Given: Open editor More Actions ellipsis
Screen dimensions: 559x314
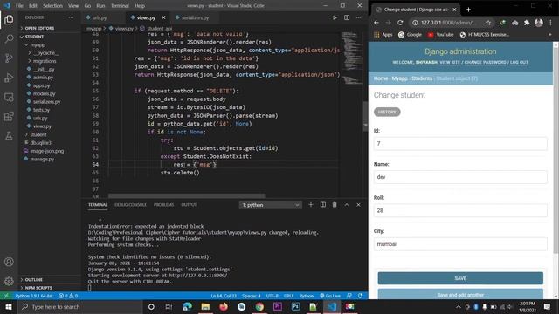Looking at the screenshot, I should click(x=359, y=17).
